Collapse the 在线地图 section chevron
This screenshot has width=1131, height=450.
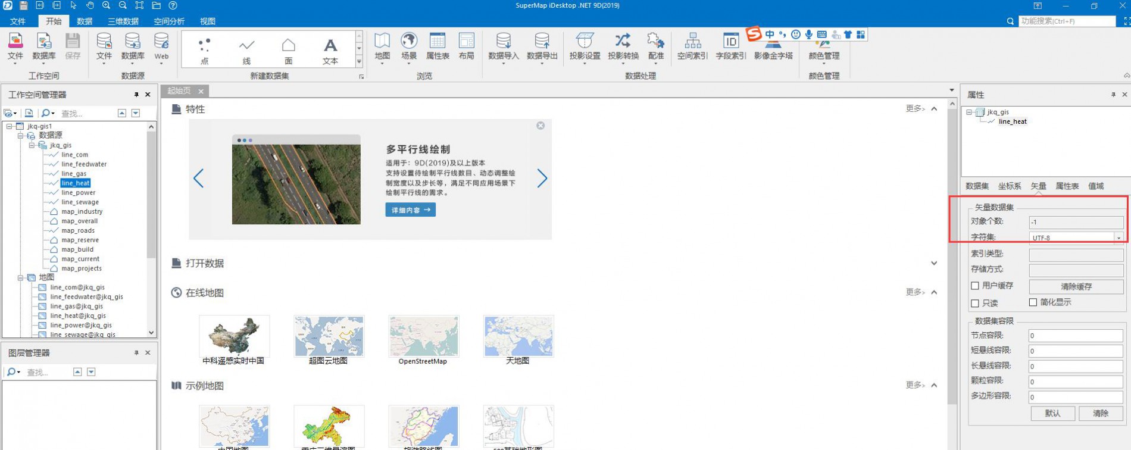coord(934,292)
